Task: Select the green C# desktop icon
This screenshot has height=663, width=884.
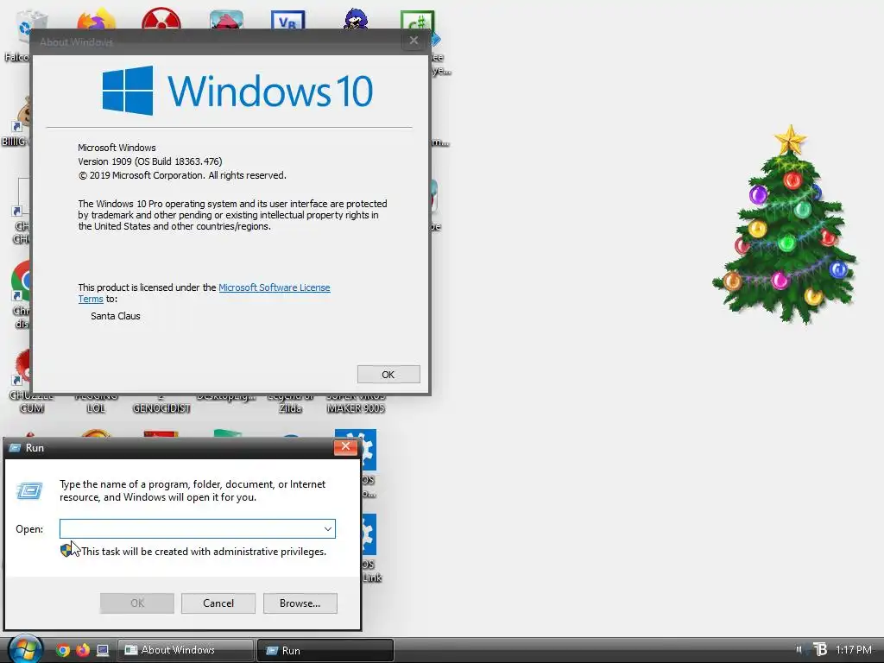Action: pos(417,21)
